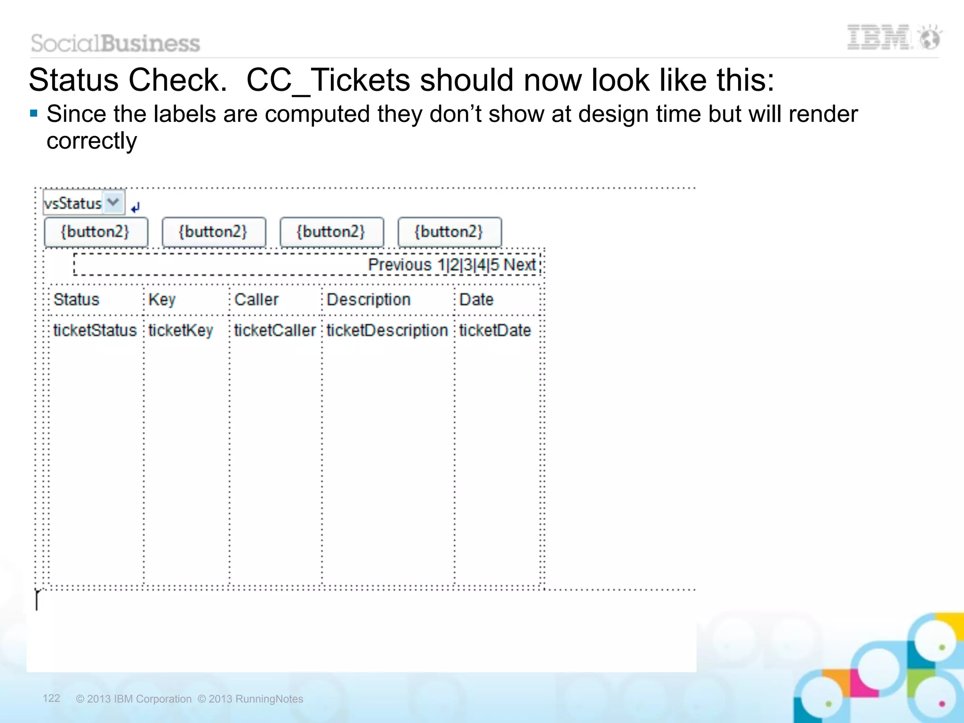Select the Date column header

click(x=476, y=299)
